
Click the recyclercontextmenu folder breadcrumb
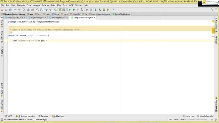(100, 14)
